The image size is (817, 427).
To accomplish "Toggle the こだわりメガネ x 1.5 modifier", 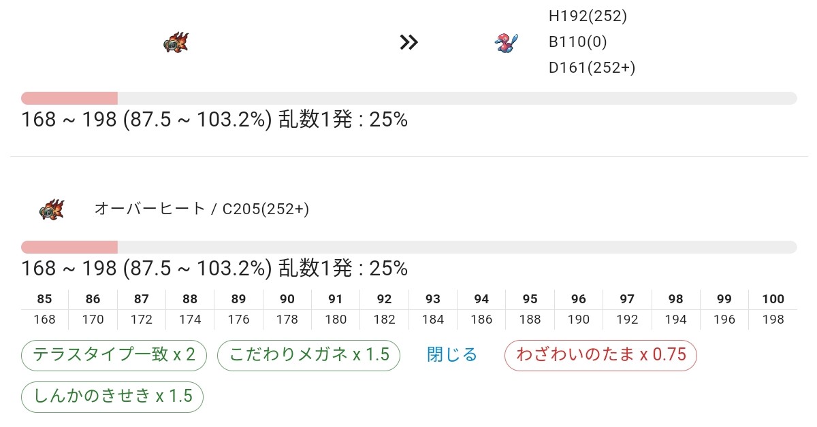I will pos(308,355).
